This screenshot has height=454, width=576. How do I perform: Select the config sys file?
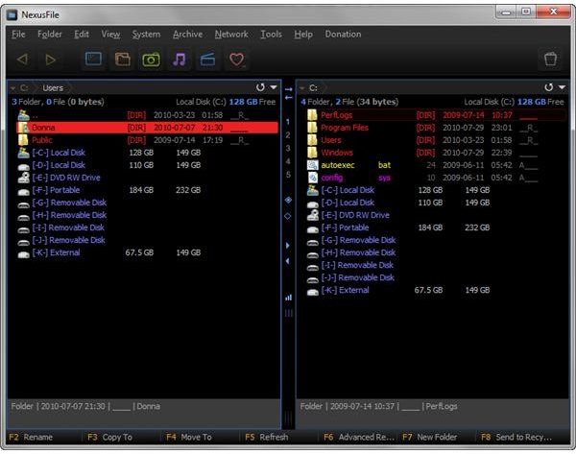pyautogui.click(x=436, y=178)
